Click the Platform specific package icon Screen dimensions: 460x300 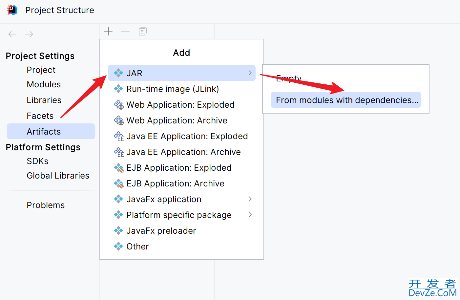[118, 215]
